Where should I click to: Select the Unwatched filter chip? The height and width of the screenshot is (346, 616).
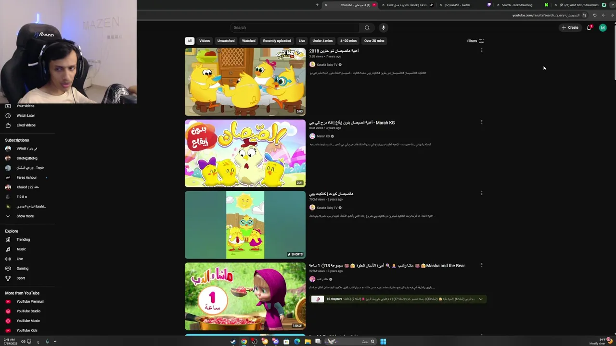[x=226, y=41]
